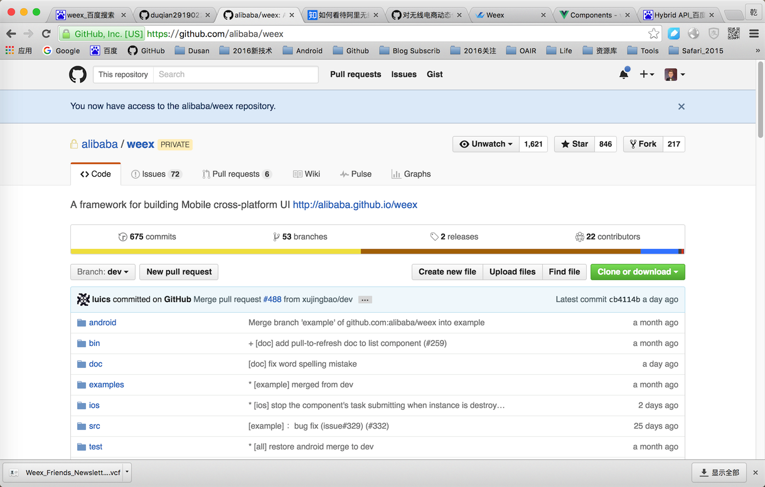This screenshot has width=765, height=487.
Task: Bookmark this page with star icon
Action: tap(654, 34)
